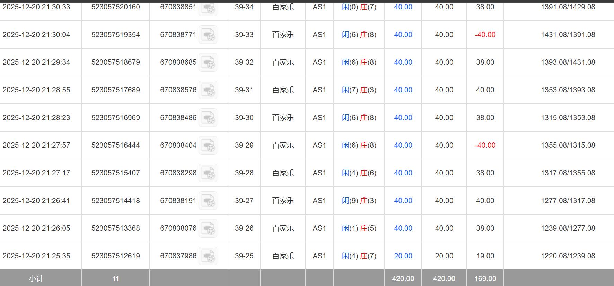Open replay icon beside 670838576
The image size is (614, 286).
(208, 90)
